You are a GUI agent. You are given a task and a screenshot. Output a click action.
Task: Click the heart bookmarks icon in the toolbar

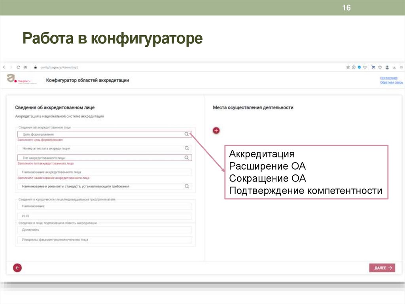point(365,67)
